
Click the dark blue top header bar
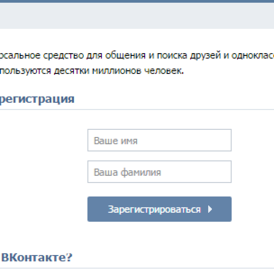pos(137,1)
